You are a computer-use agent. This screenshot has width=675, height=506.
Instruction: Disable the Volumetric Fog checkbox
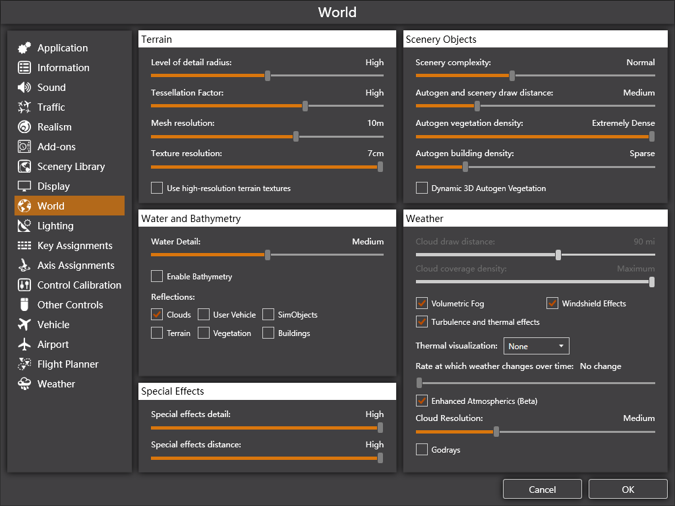[422, 304]
